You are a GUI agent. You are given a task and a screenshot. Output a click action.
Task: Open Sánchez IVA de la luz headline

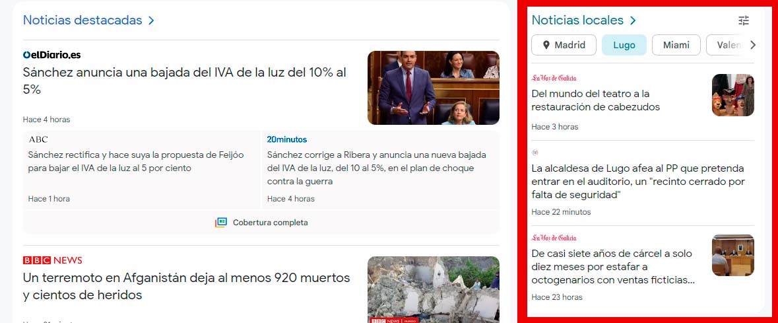click(184, 81)
